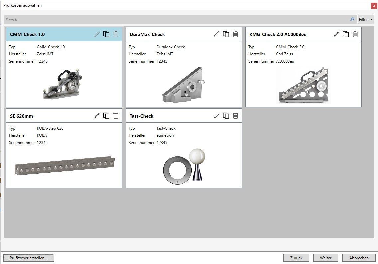The width and height of the screenshot is (378, 264).
Task: Click pencil icon on DuraMax-Check card
Action: (217, 34)
